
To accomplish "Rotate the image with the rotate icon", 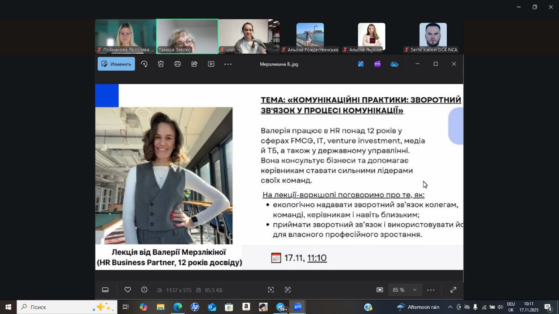I will point(144,64).
